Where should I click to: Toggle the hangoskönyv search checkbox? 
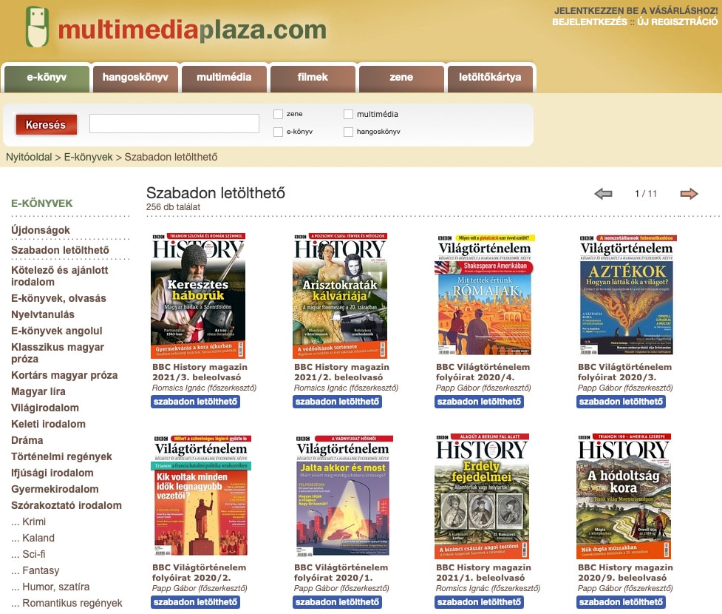(349, 132)
